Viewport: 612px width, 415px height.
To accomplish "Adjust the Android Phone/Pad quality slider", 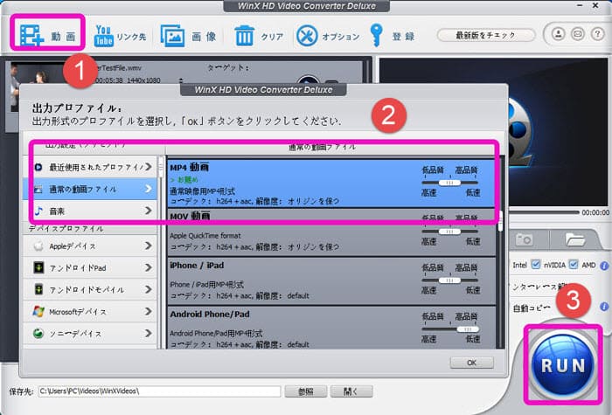I will point(449,329).
